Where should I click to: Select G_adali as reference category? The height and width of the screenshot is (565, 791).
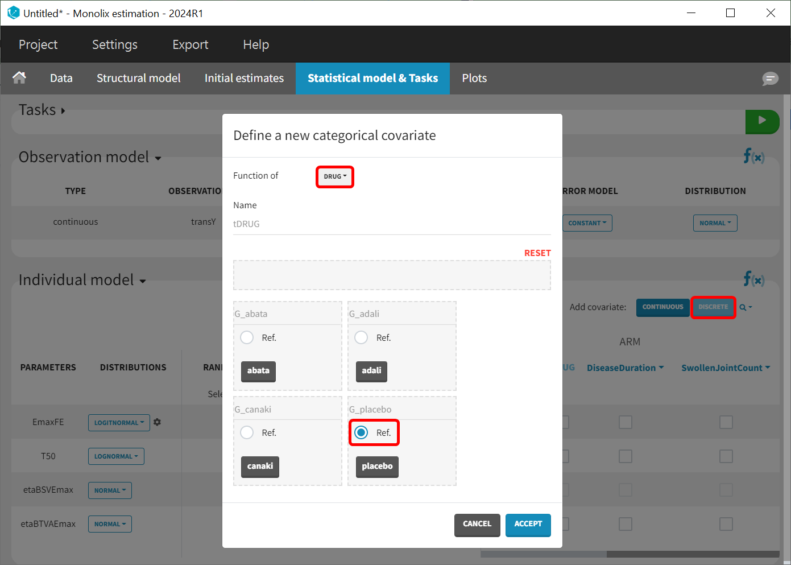[361, 337]
